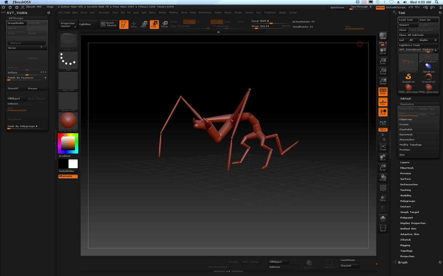Open the Quick Sketch tool
Screen dimensions: 443x276
tap(108, 24)
